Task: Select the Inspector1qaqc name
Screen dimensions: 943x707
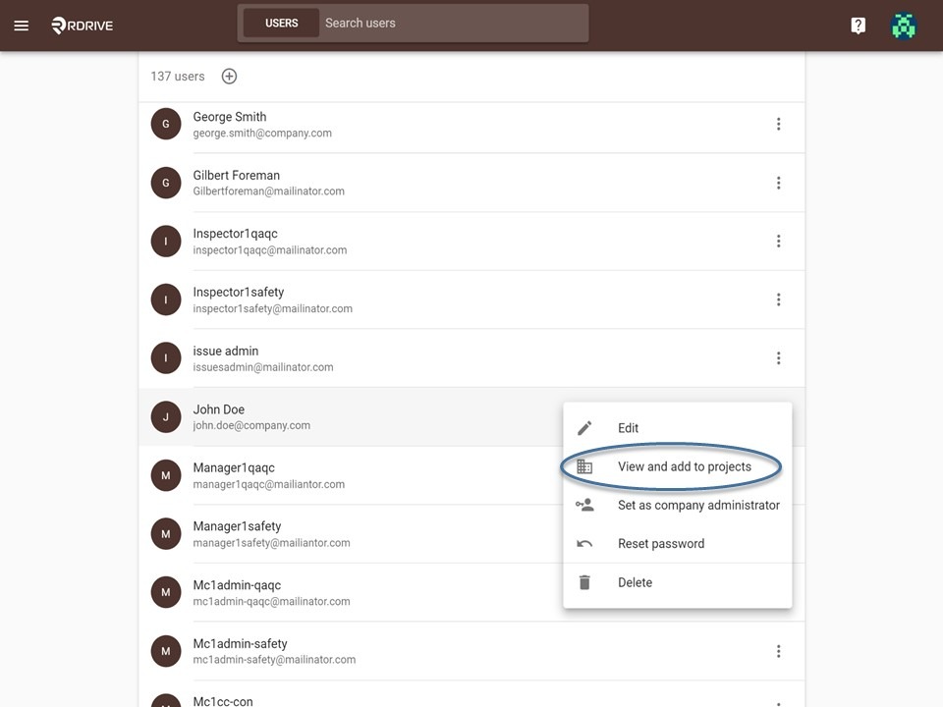Action: (x=235, y=234)
